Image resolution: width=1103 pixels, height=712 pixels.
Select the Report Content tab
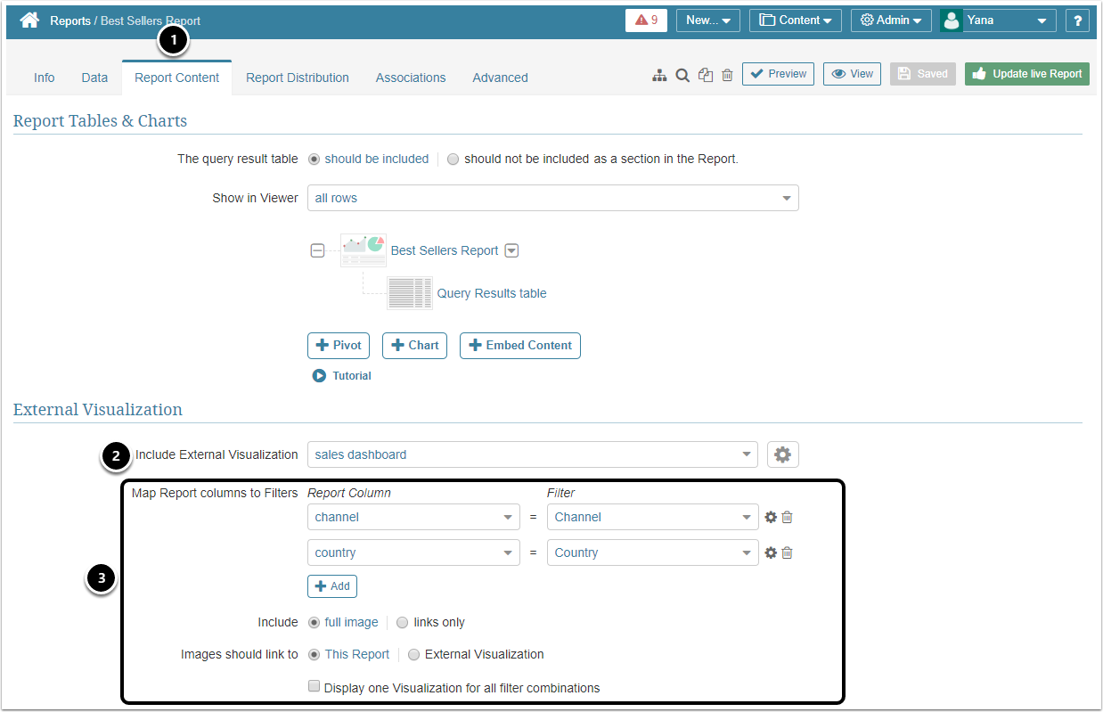coord(176,78)
